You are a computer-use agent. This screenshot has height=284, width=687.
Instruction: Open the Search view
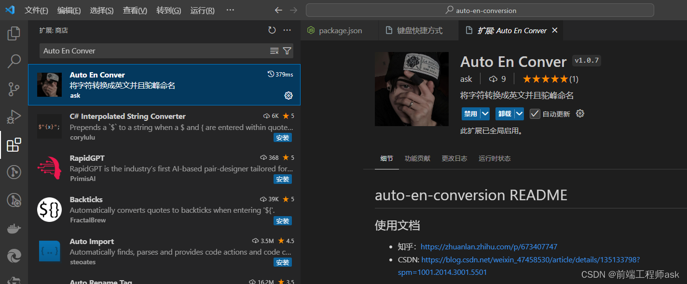point(14,61)
